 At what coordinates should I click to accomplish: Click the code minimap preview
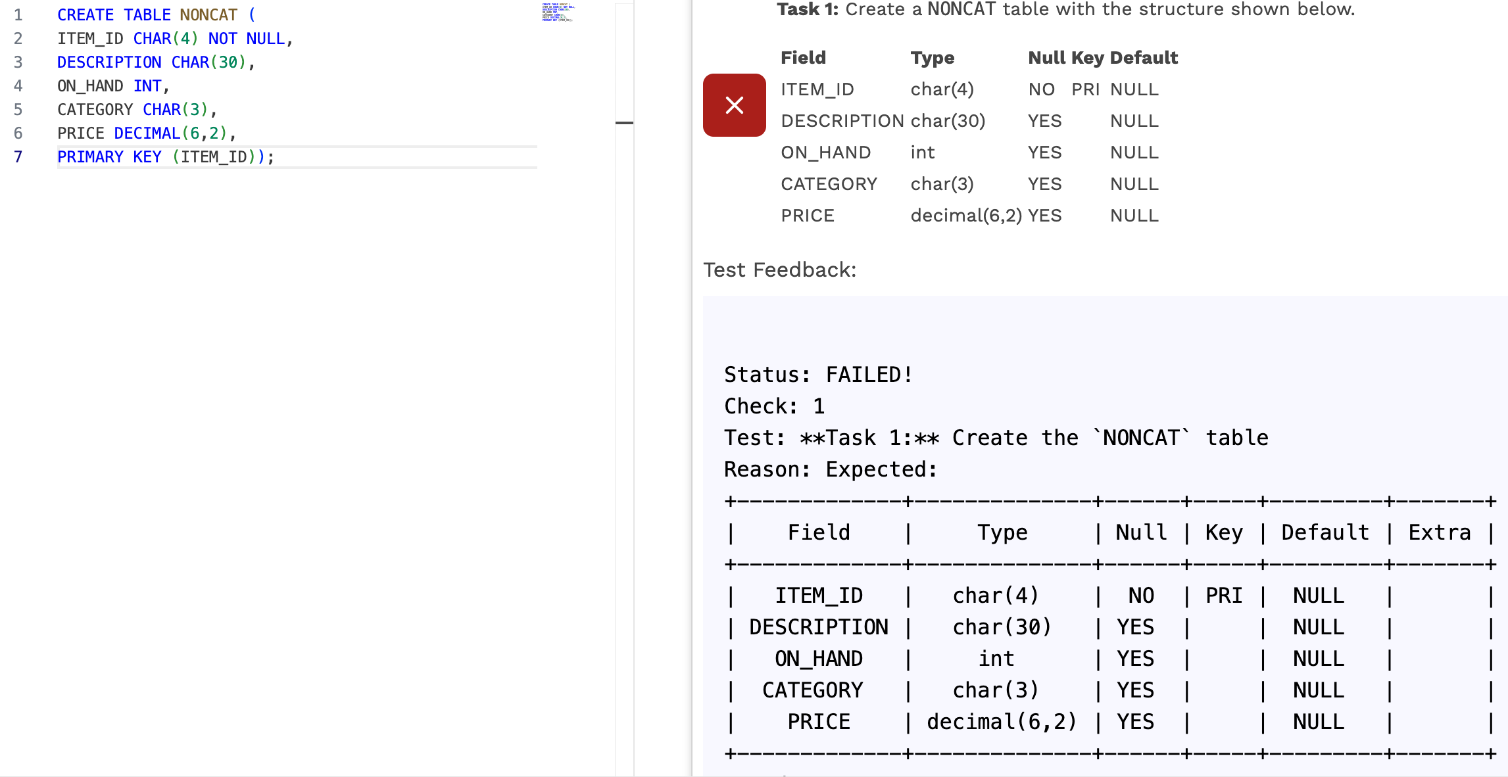click(558, 13)
